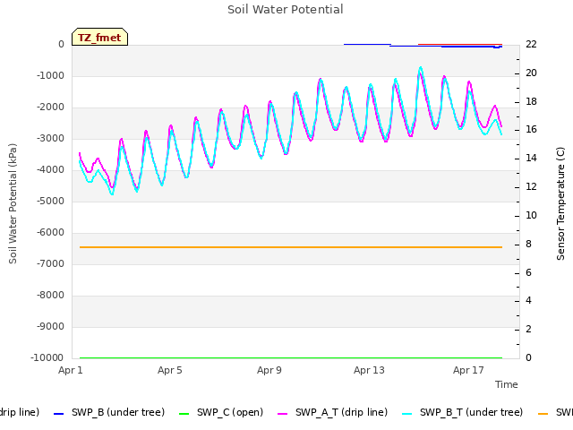573x430 pixels.
Task: Click cyan SWP_B_T legend color swatch
Action: click(407, 414)
